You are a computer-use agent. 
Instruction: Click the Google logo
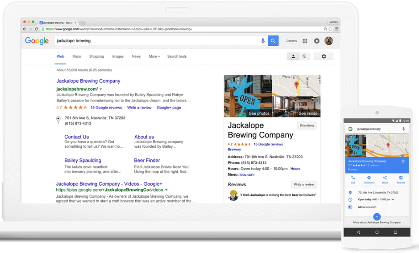[37, 41]
